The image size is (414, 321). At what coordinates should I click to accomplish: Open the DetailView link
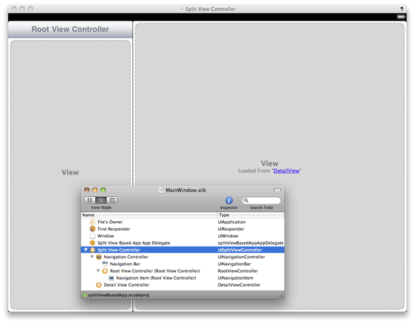pyautogui.click(x=286, y=171)
